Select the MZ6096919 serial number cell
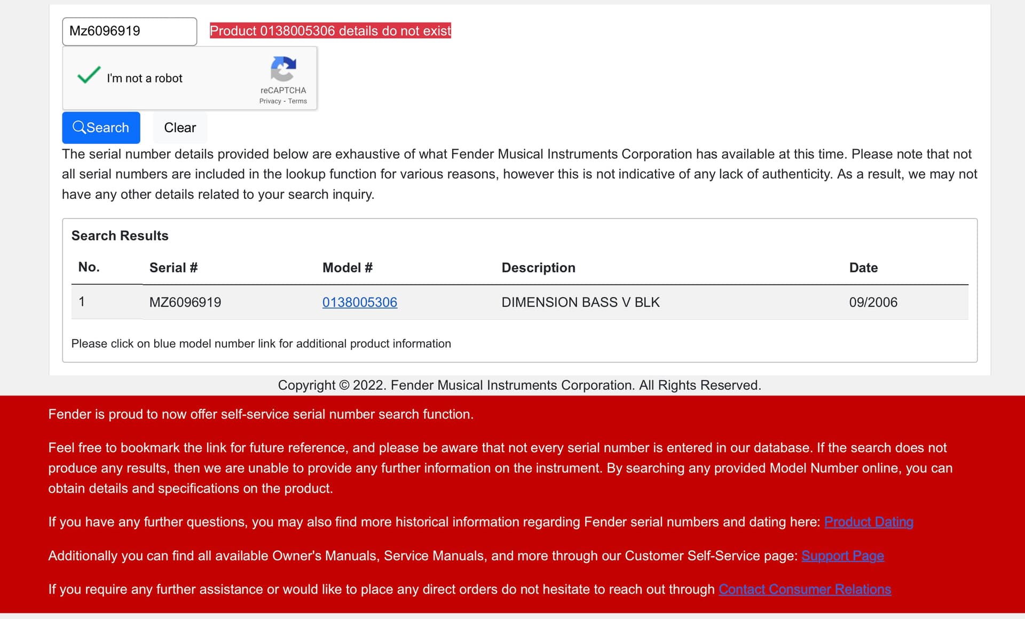 [x=185, y=302]
